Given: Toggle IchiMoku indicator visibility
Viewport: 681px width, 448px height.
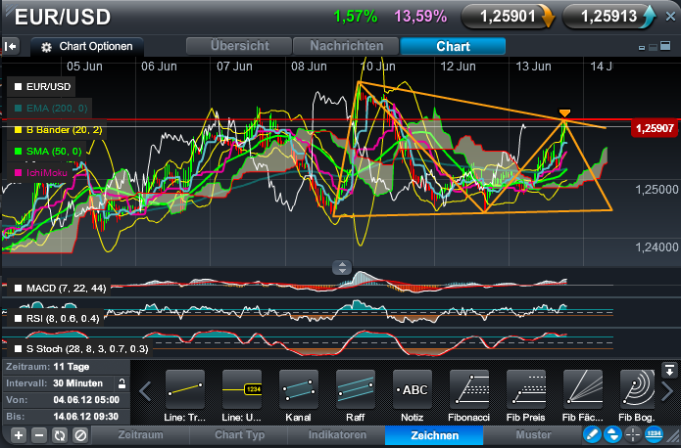Looking at the screenshot, I should coord(41,172).
